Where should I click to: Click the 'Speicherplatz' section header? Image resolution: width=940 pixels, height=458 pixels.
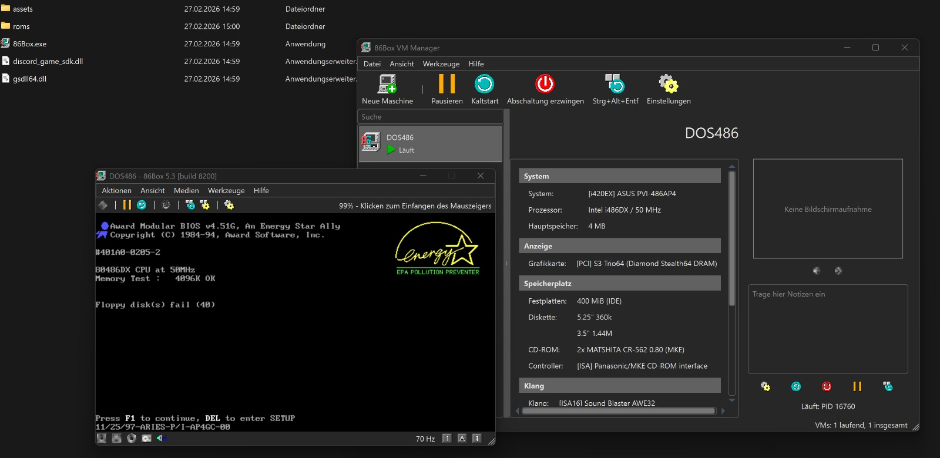click(620, 284)
